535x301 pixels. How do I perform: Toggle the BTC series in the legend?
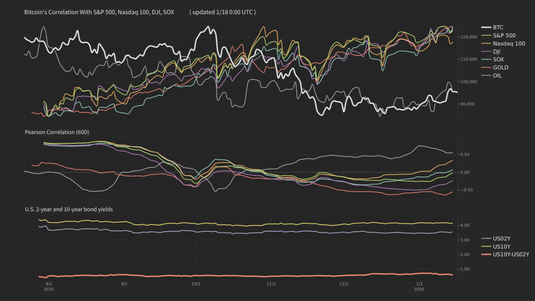click(x=498, y=27)
